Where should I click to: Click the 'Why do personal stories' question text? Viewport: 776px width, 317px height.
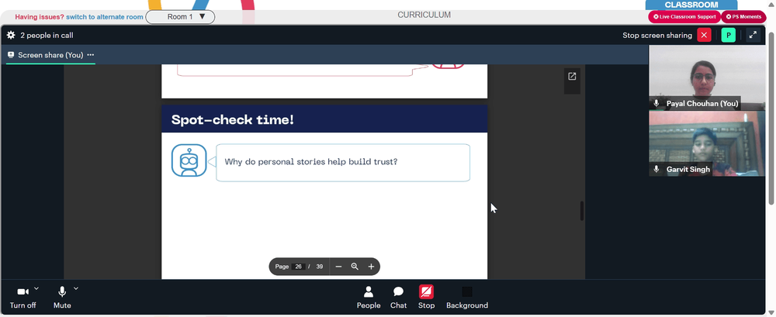(311, 162)
